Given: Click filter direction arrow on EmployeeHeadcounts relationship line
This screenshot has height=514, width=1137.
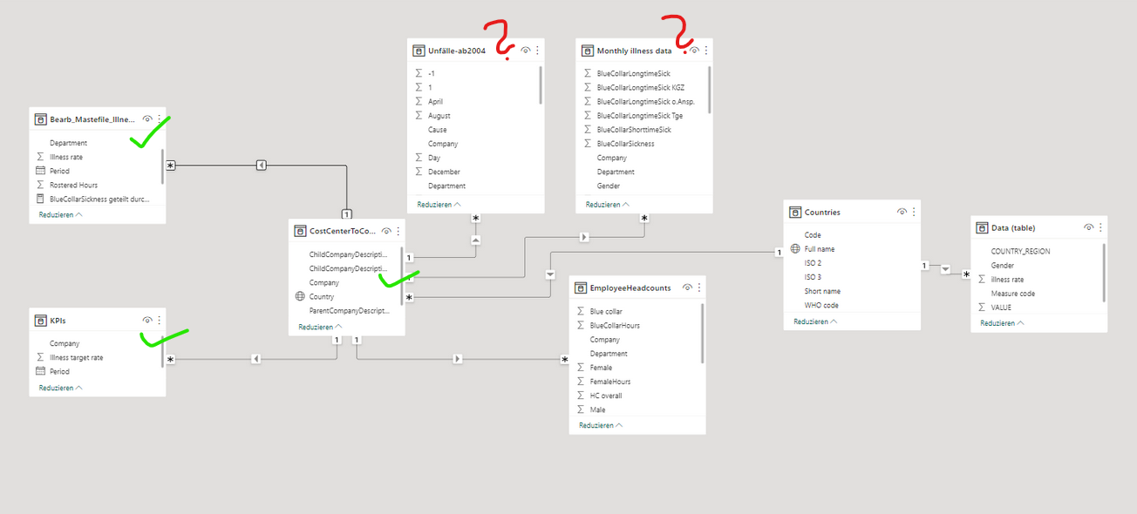Looking at the screenshot, I should tap(459, 358).
